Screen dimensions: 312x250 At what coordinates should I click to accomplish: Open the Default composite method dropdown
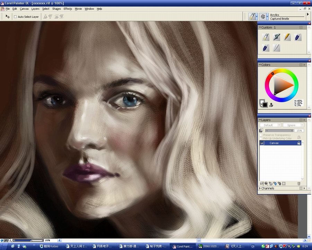270,125
